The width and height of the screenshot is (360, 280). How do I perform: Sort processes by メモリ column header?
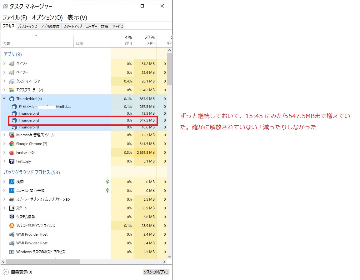(145, 41)
